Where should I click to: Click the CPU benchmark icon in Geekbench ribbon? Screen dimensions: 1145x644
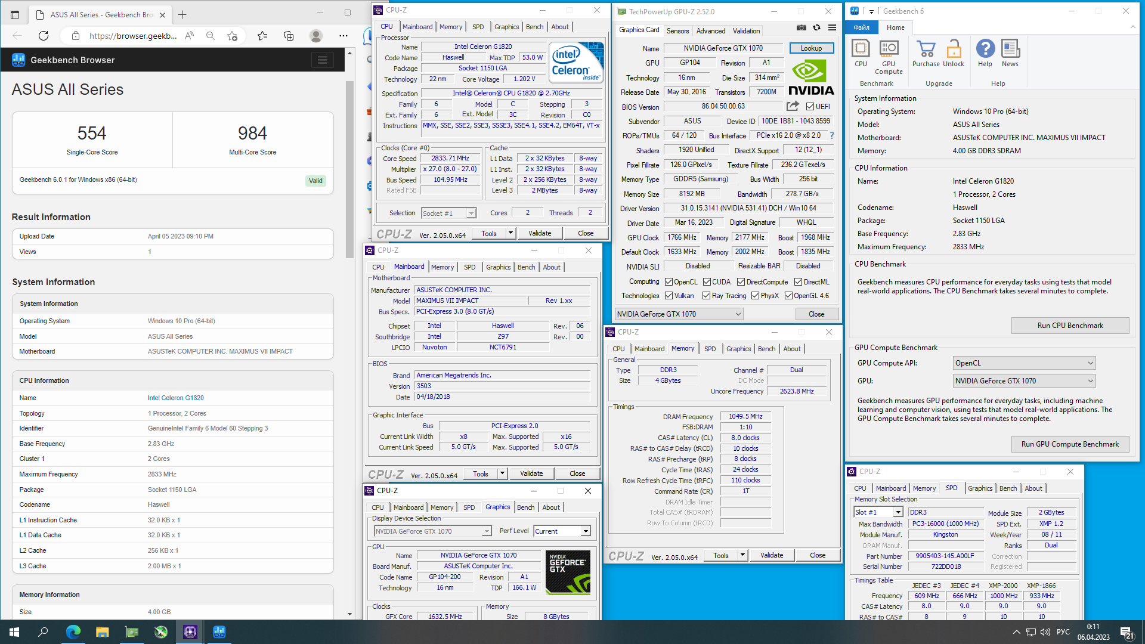pos(861,53)
